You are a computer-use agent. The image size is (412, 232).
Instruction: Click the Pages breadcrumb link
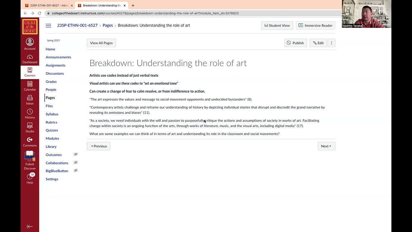108,25
